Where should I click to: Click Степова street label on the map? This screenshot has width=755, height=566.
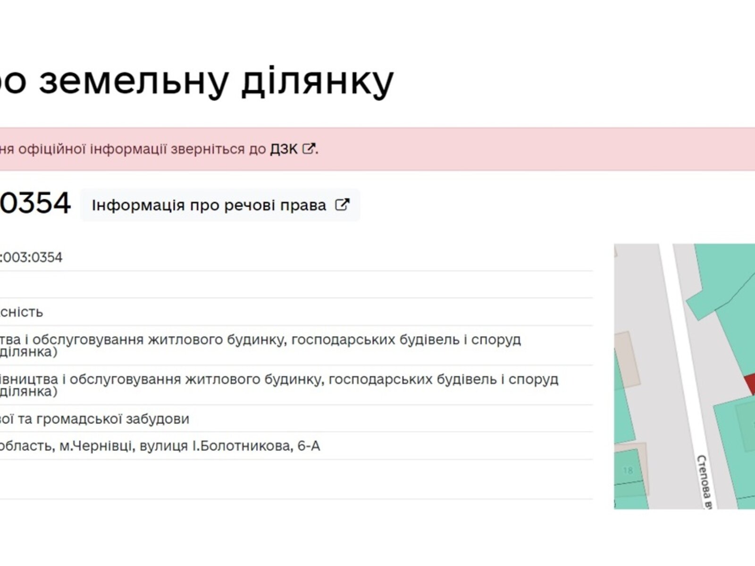(x=705, y=481)
